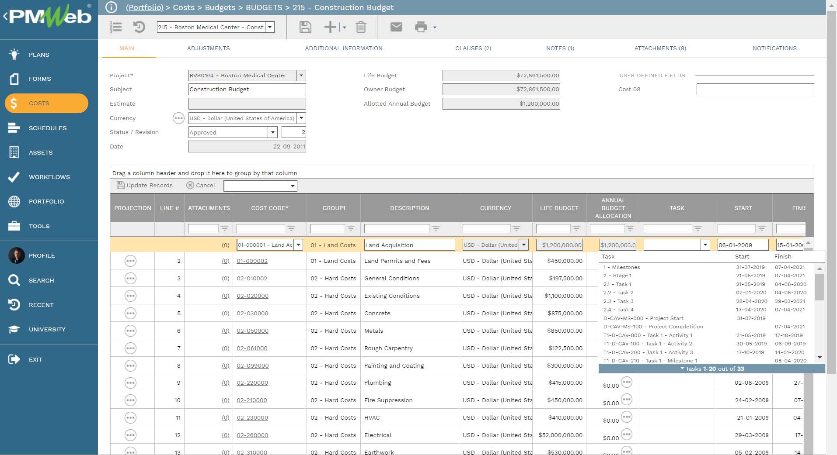The height and width of the screenshot is (455, 837).
Task: Open the Notes (1) tab
Action: point(560,48)
